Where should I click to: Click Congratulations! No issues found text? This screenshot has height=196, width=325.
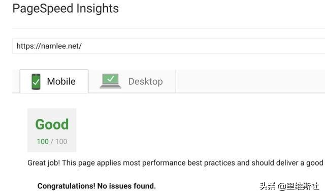coord(96,186)
